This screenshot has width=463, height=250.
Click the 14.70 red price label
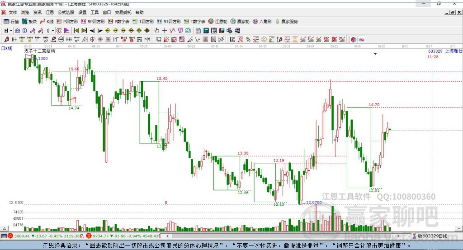click(x=374, y=105)
